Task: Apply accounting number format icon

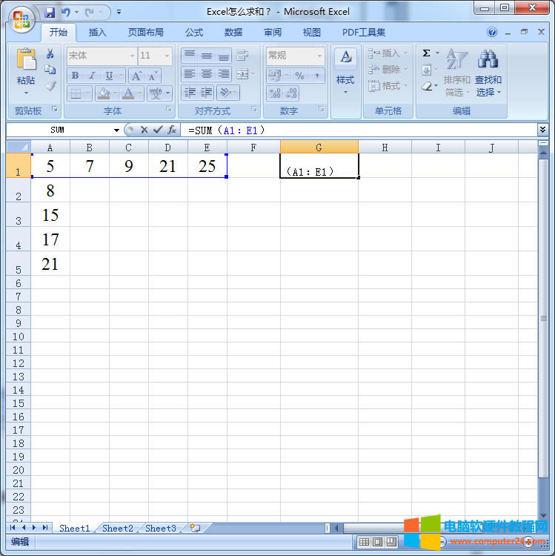Action: (275, 76)
